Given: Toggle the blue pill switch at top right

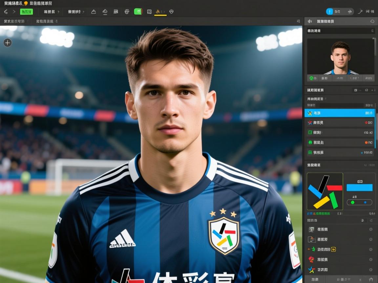Looking at the screenshot, I should pyautogui.click(x=330, y=11).
